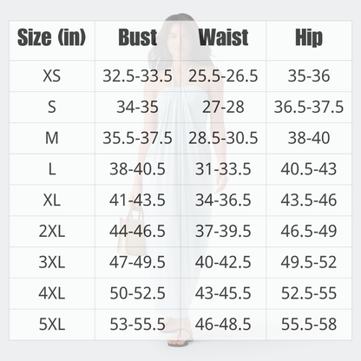Select the L size row label
The image size is (361, 361).
[x=52, y=169]
